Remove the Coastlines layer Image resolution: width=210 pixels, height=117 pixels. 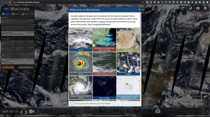(33, 33)
